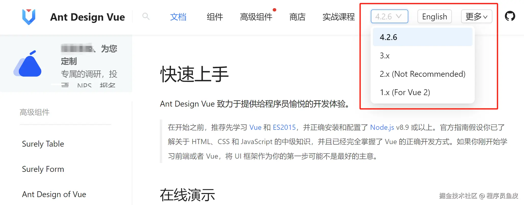Click the 高级组件 sidebar group title
Screen dimensions: 524x205
(35, 112)
